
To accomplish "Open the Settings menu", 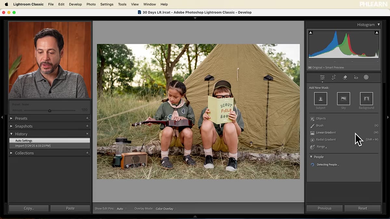I will pos(107,4).
